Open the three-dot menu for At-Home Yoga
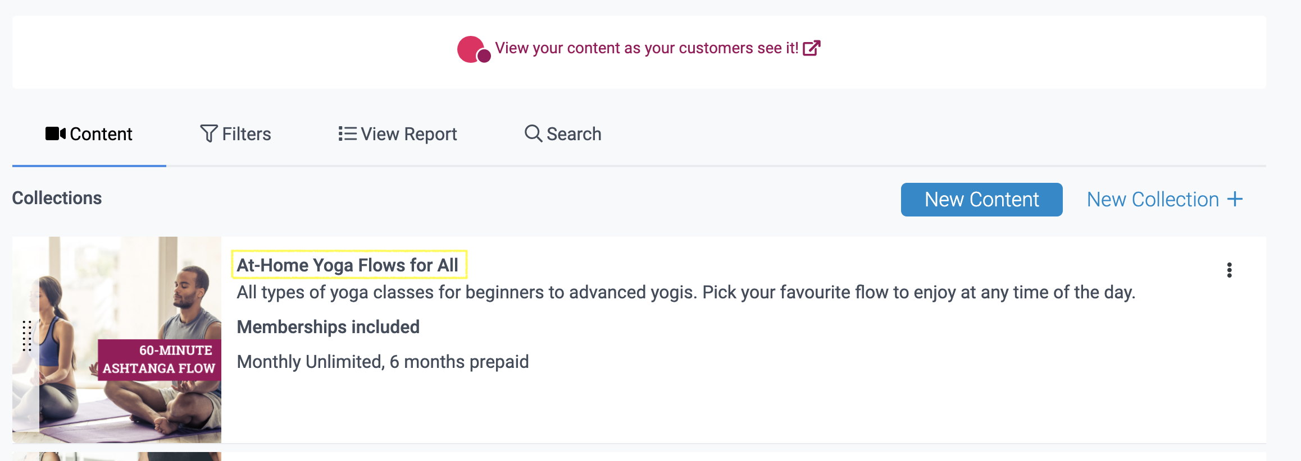Screen dimensions: 1301x461 click(x=1229, y=270)
